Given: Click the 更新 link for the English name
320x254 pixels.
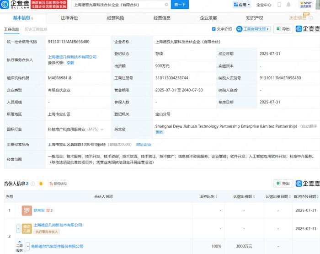Looking at the screenshot, I should click(x=160, y=132).
